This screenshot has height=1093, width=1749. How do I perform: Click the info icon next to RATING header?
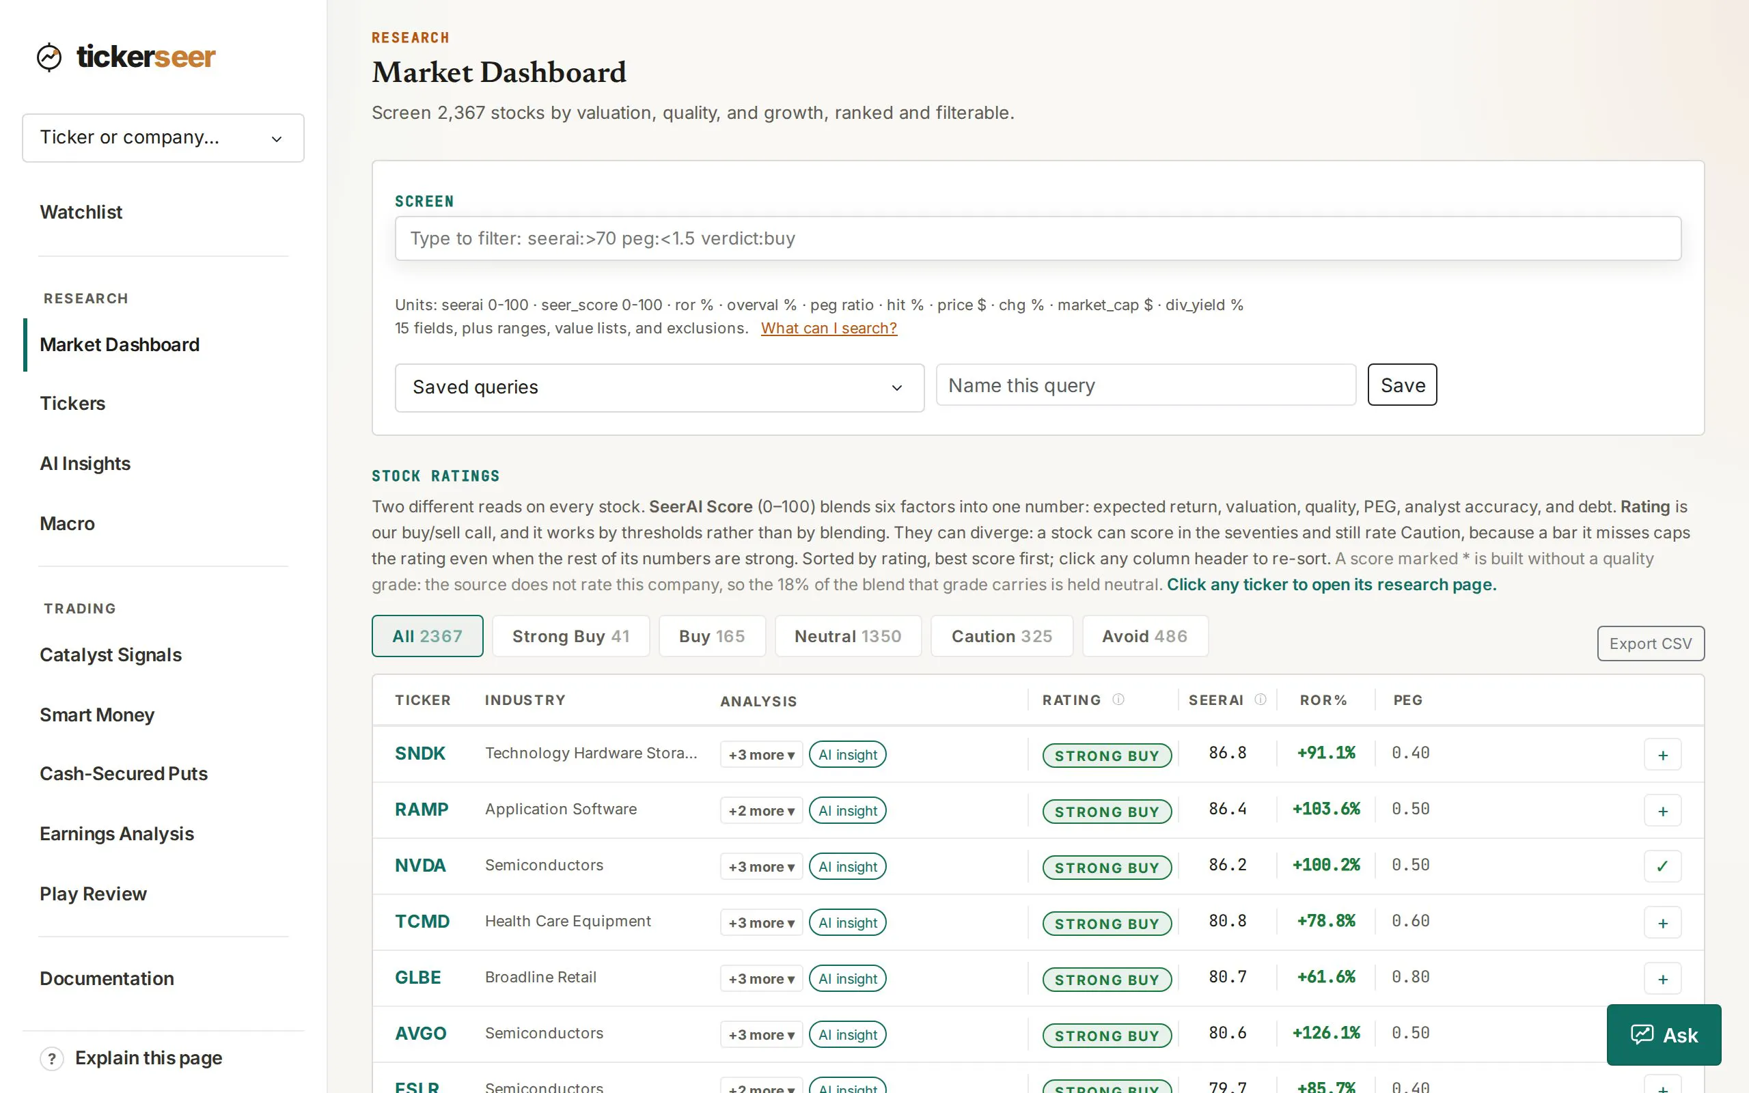(1118, 699)
